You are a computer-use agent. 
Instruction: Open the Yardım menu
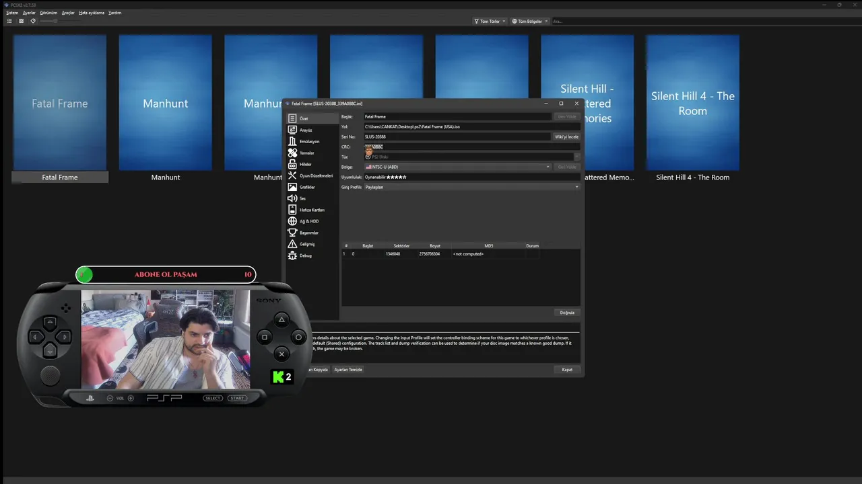pos(115,13)
